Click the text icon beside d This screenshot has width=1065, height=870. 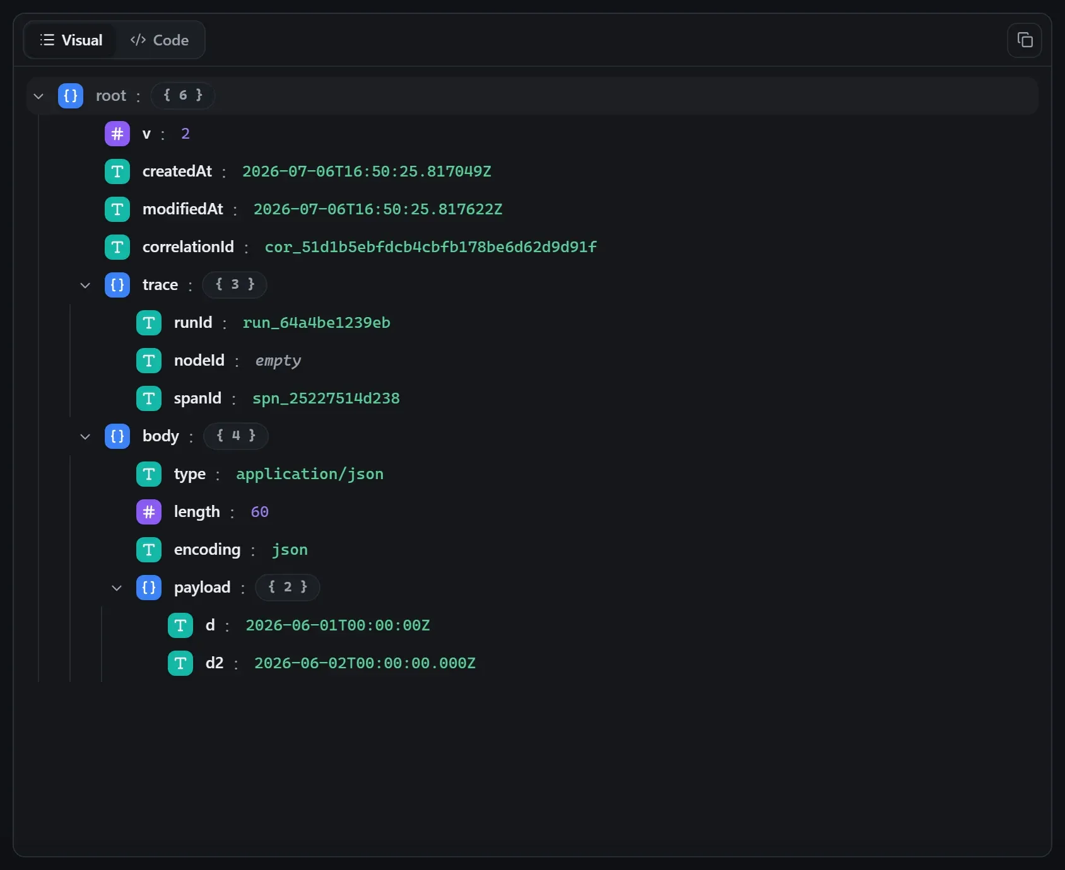(x=180, y=625)
